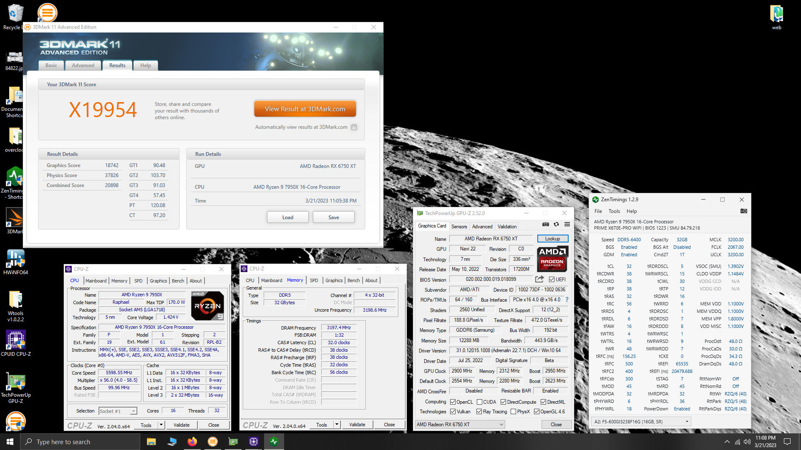Click Close button in right CPU-Z window
The image size is (801, 450).
(x=389, y=425)
